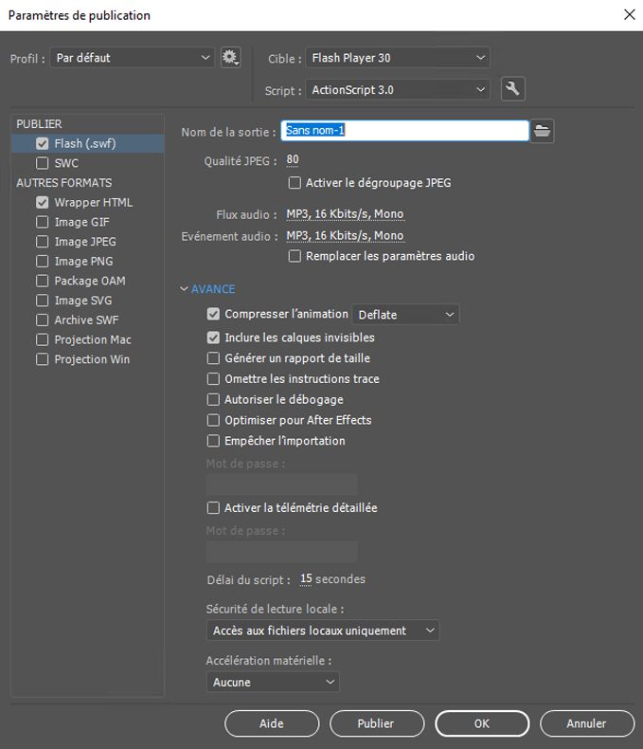
Task: Open the Cible Flash Player dropdown
Action: pos(398,58)
